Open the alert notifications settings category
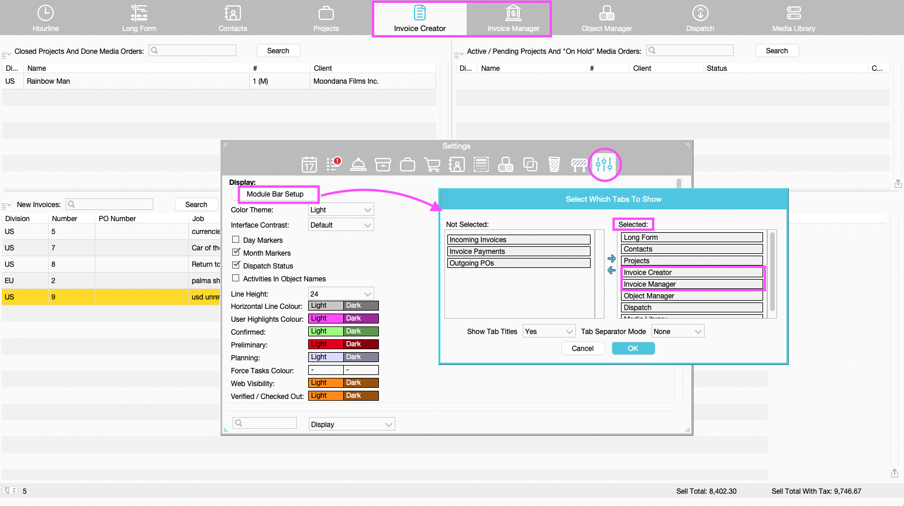904x506 pixels. [334, 164]
